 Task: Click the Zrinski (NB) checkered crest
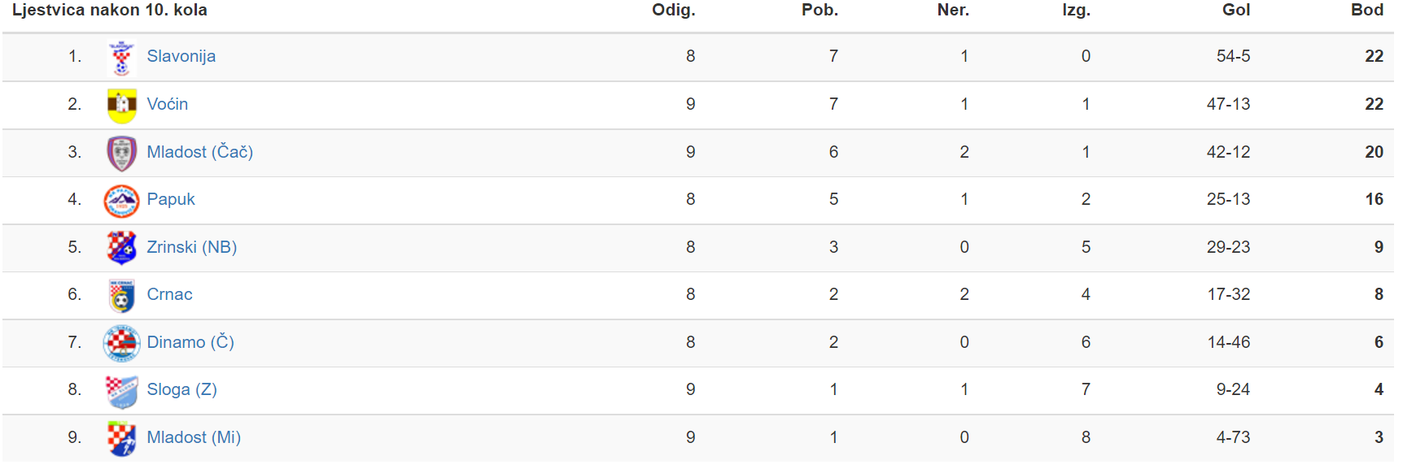122,248
